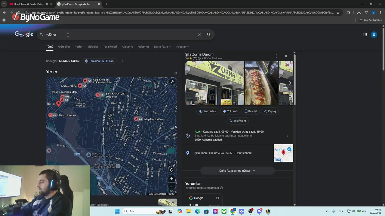Expand Araçlar dropdown
This screenshot has height=216, width=385.
coord(183,47)
